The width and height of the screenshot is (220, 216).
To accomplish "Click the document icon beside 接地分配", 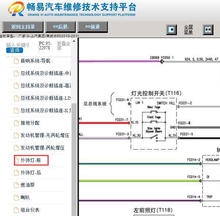I will pos(16,123).
